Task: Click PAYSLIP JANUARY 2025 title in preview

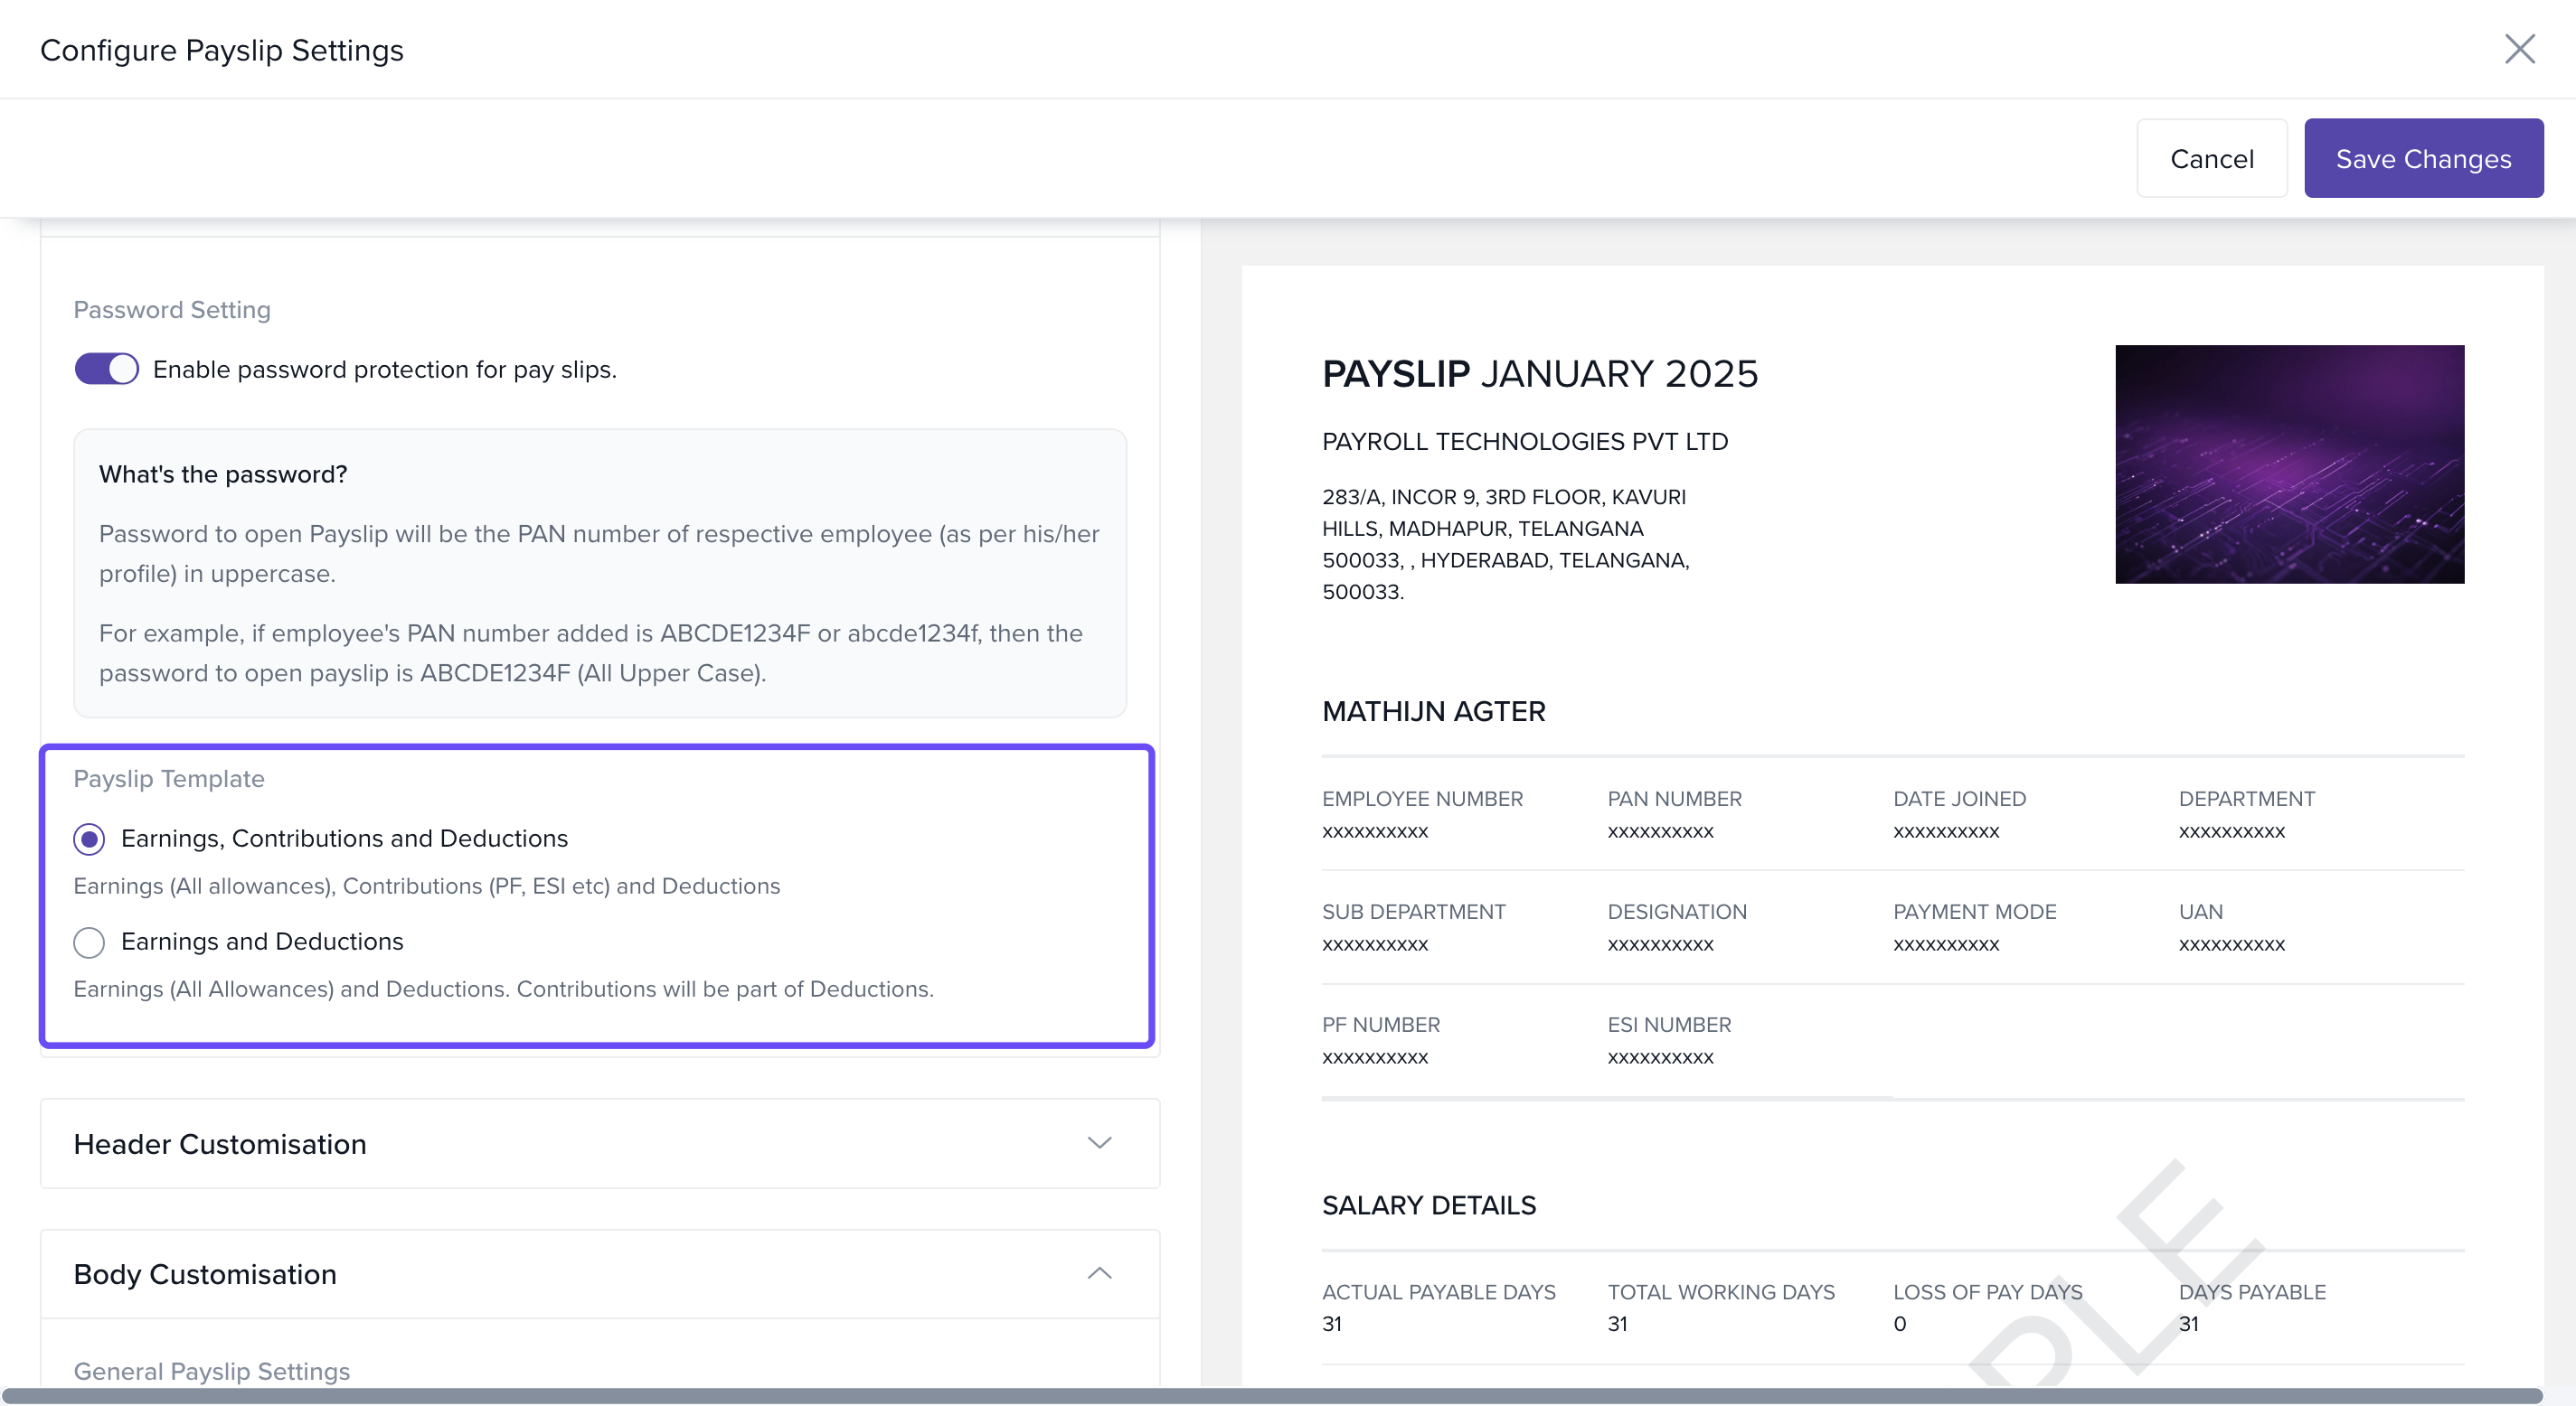Action: 1539,374
